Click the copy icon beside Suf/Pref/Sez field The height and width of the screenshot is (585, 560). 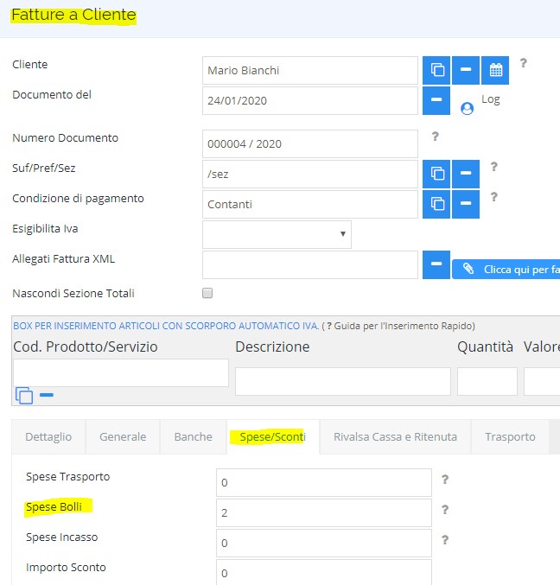click(436, 174)
